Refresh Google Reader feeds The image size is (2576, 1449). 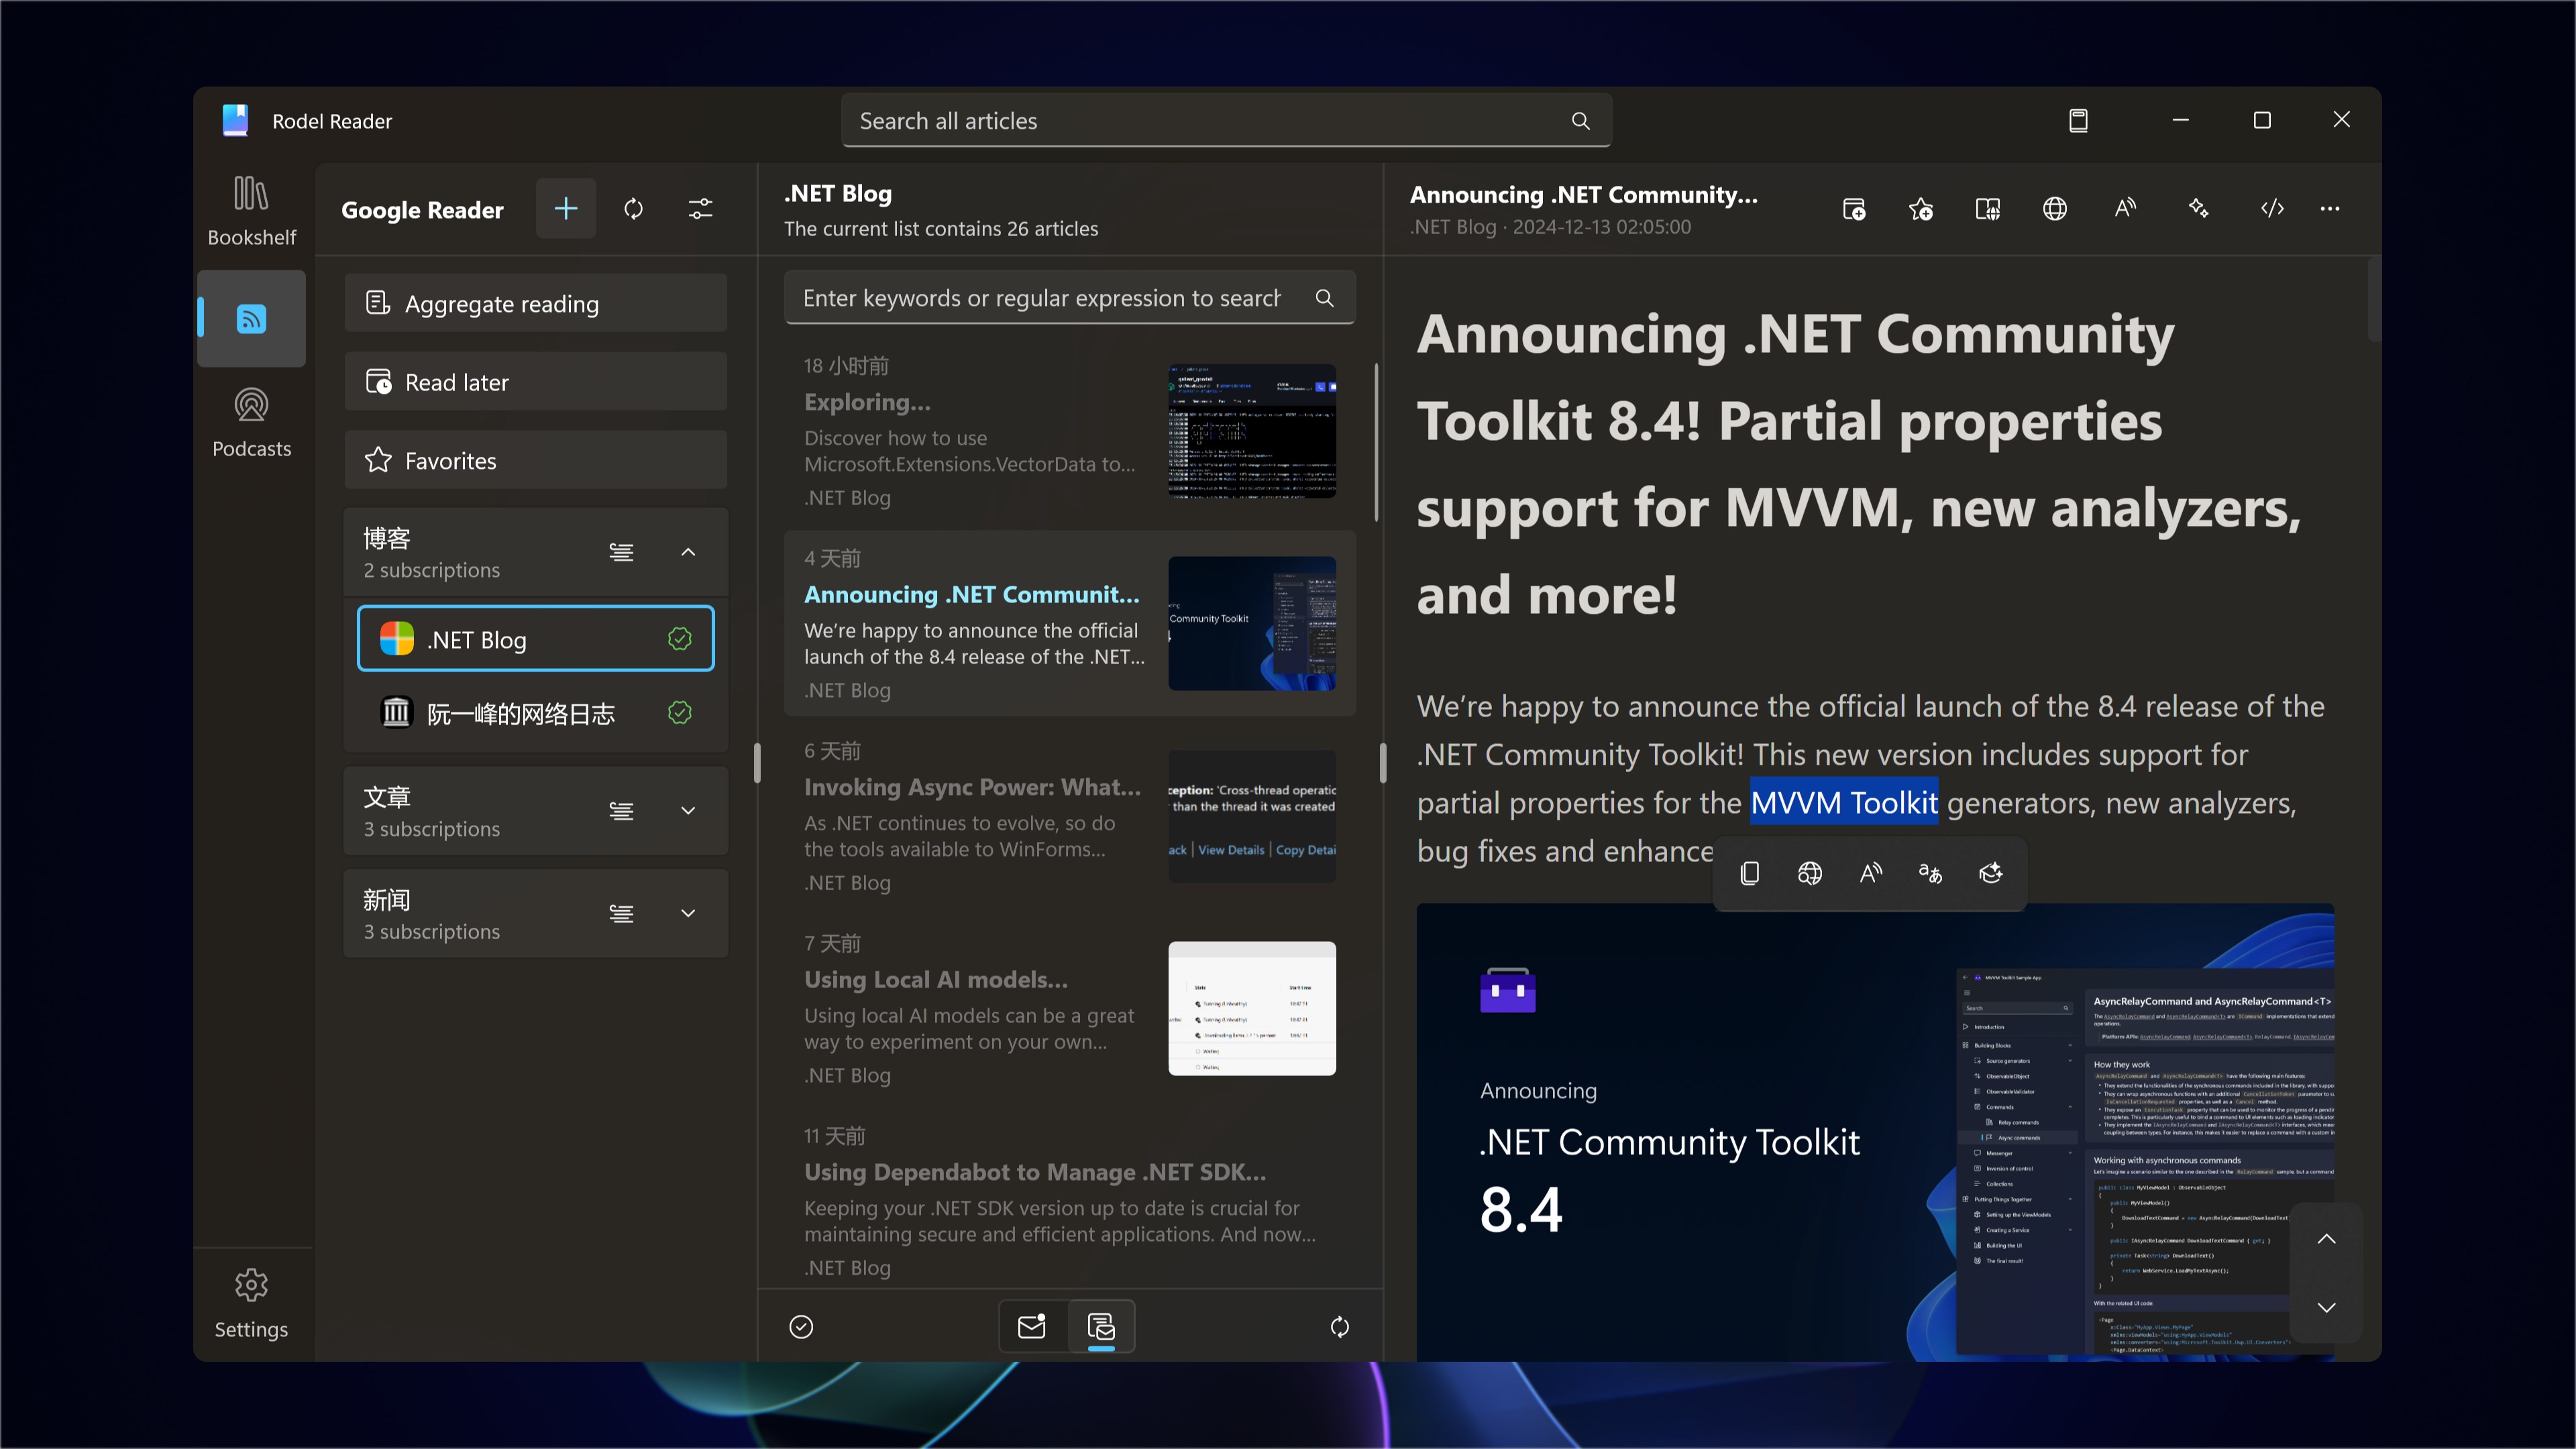tap(634, 209)
